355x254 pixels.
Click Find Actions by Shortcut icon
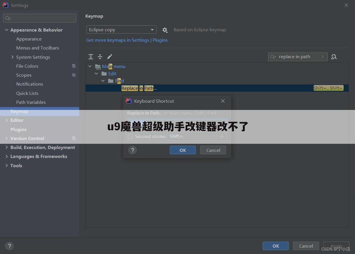coord(334,57)
